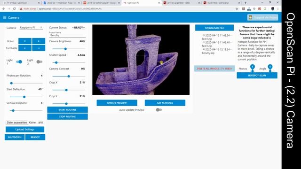This screenshot has height=169, width=301.
Task: Switch to the Node-RED browser tab
Action: pos(222,3)
